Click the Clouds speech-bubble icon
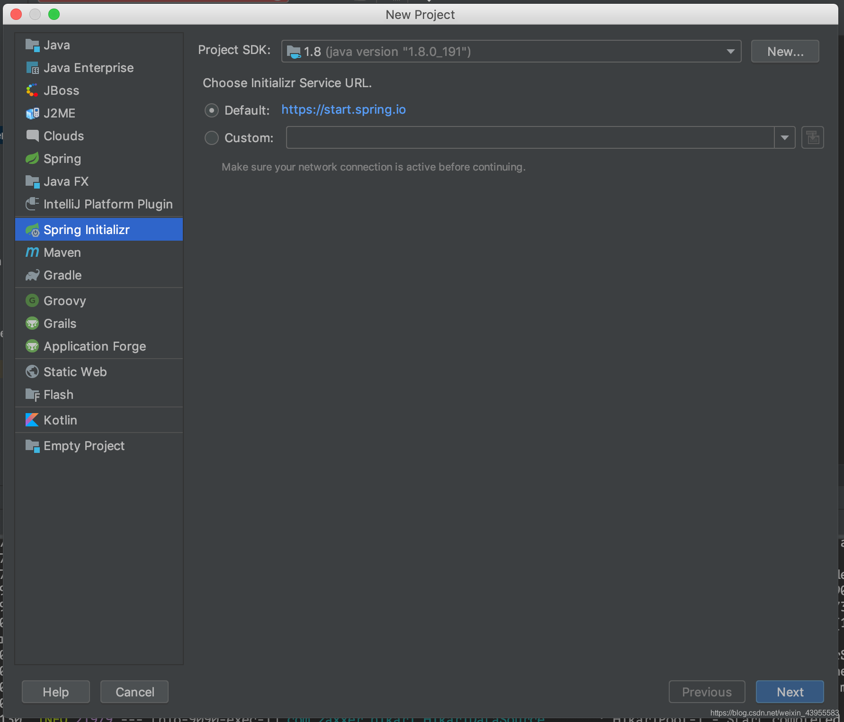844x722 pixels. [x=32, y=136]
